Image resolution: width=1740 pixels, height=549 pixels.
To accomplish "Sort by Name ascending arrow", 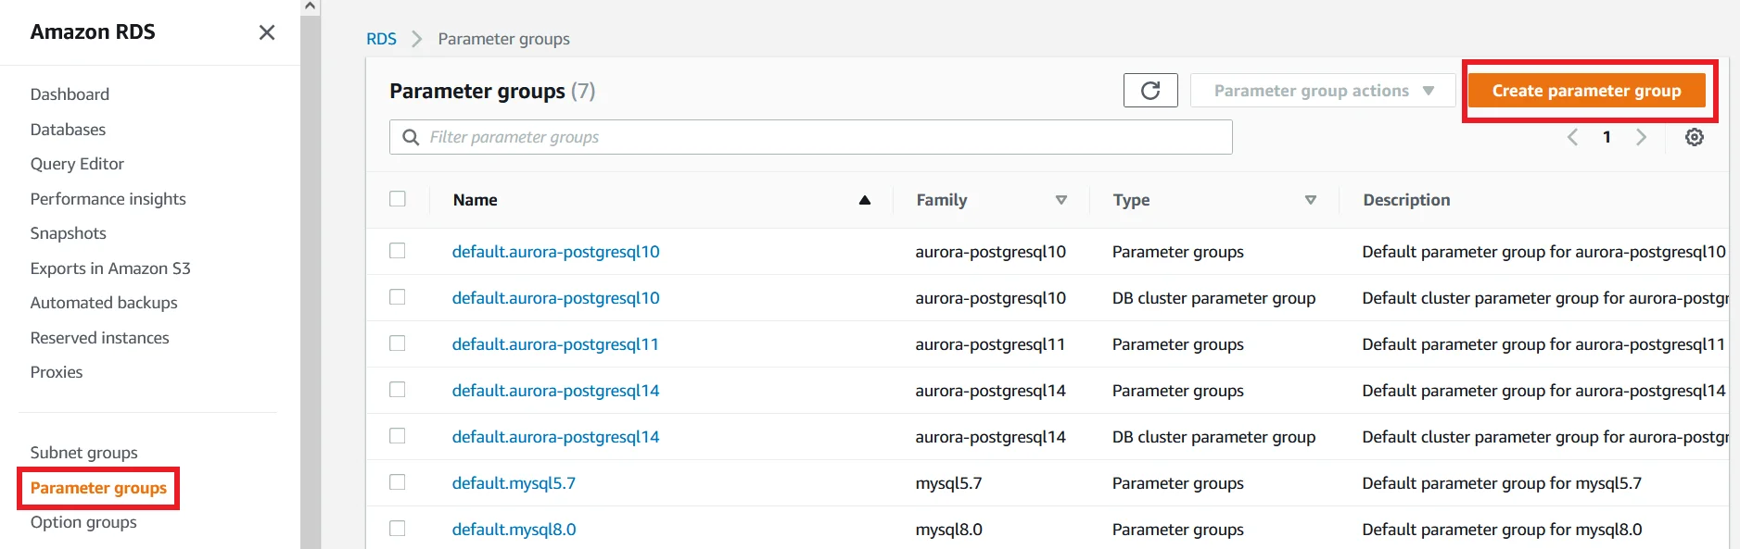I will 865,200.
